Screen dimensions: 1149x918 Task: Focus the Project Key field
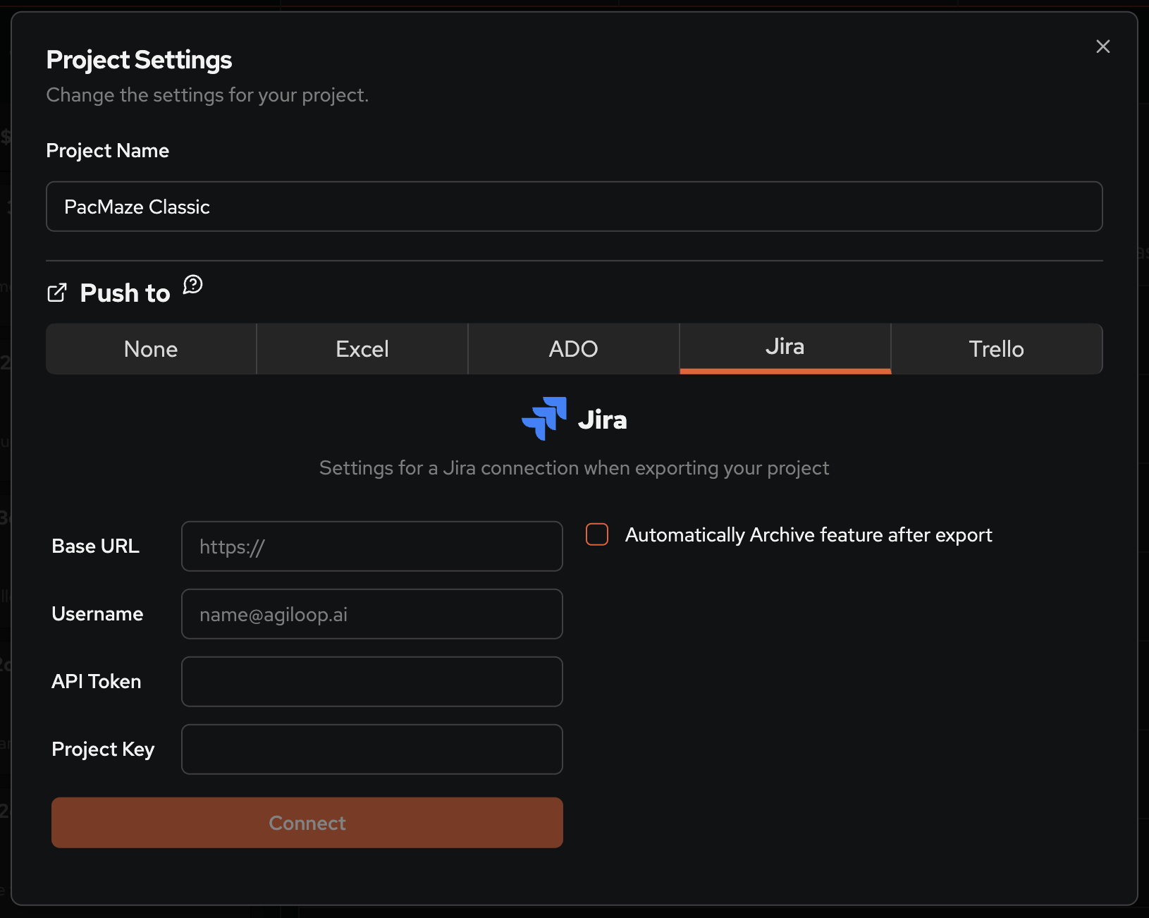(372, 749)
